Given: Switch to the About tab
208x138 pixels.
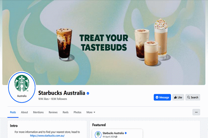Looking at the screenshot, I should 24,112.
